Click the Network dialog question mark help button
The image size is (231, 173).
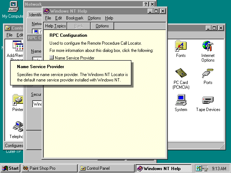tap(146, 4)
